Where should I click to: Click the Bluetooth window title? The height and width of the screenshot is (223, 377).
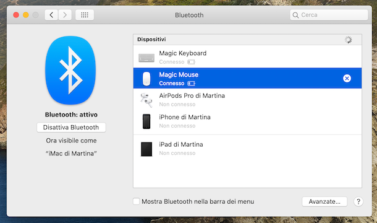pyautogui.click(x=189, y=15)
